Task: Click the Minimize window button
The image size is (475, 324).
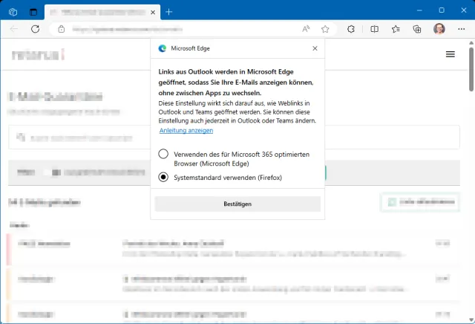Action: click(x=419, y=10)
